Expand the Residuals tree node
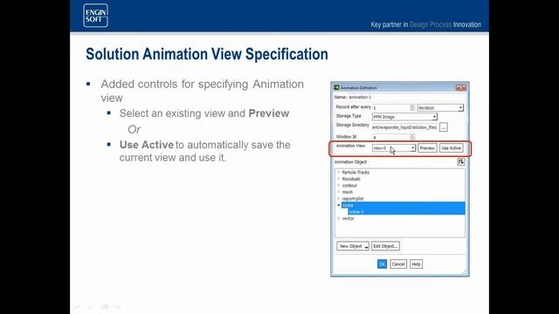This screenshot has height=314, width=559. (x=338, y=179)
